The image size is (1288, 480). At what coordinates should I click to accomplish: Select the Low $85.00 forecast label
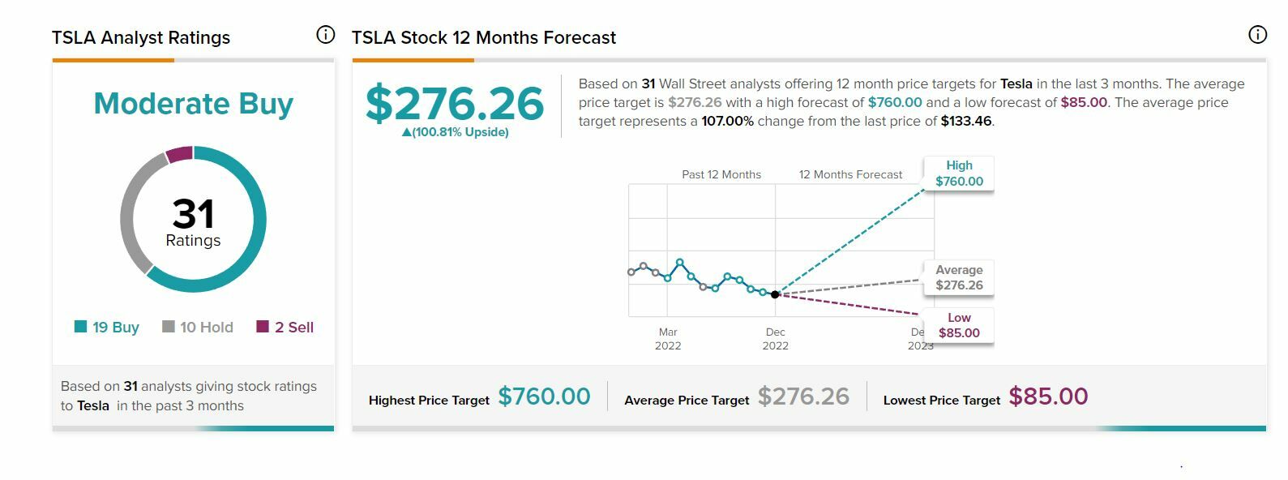[x=959, y=325]
